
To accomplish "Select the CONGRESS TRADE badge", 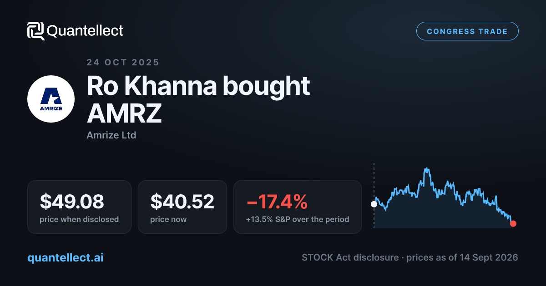I will coord(467,31).
